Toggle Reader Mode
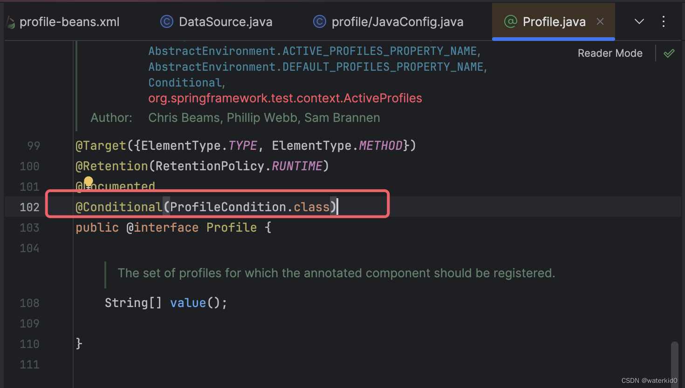This screenshot has height=388, width=685. pyautogui.click(x=610, y=53)
